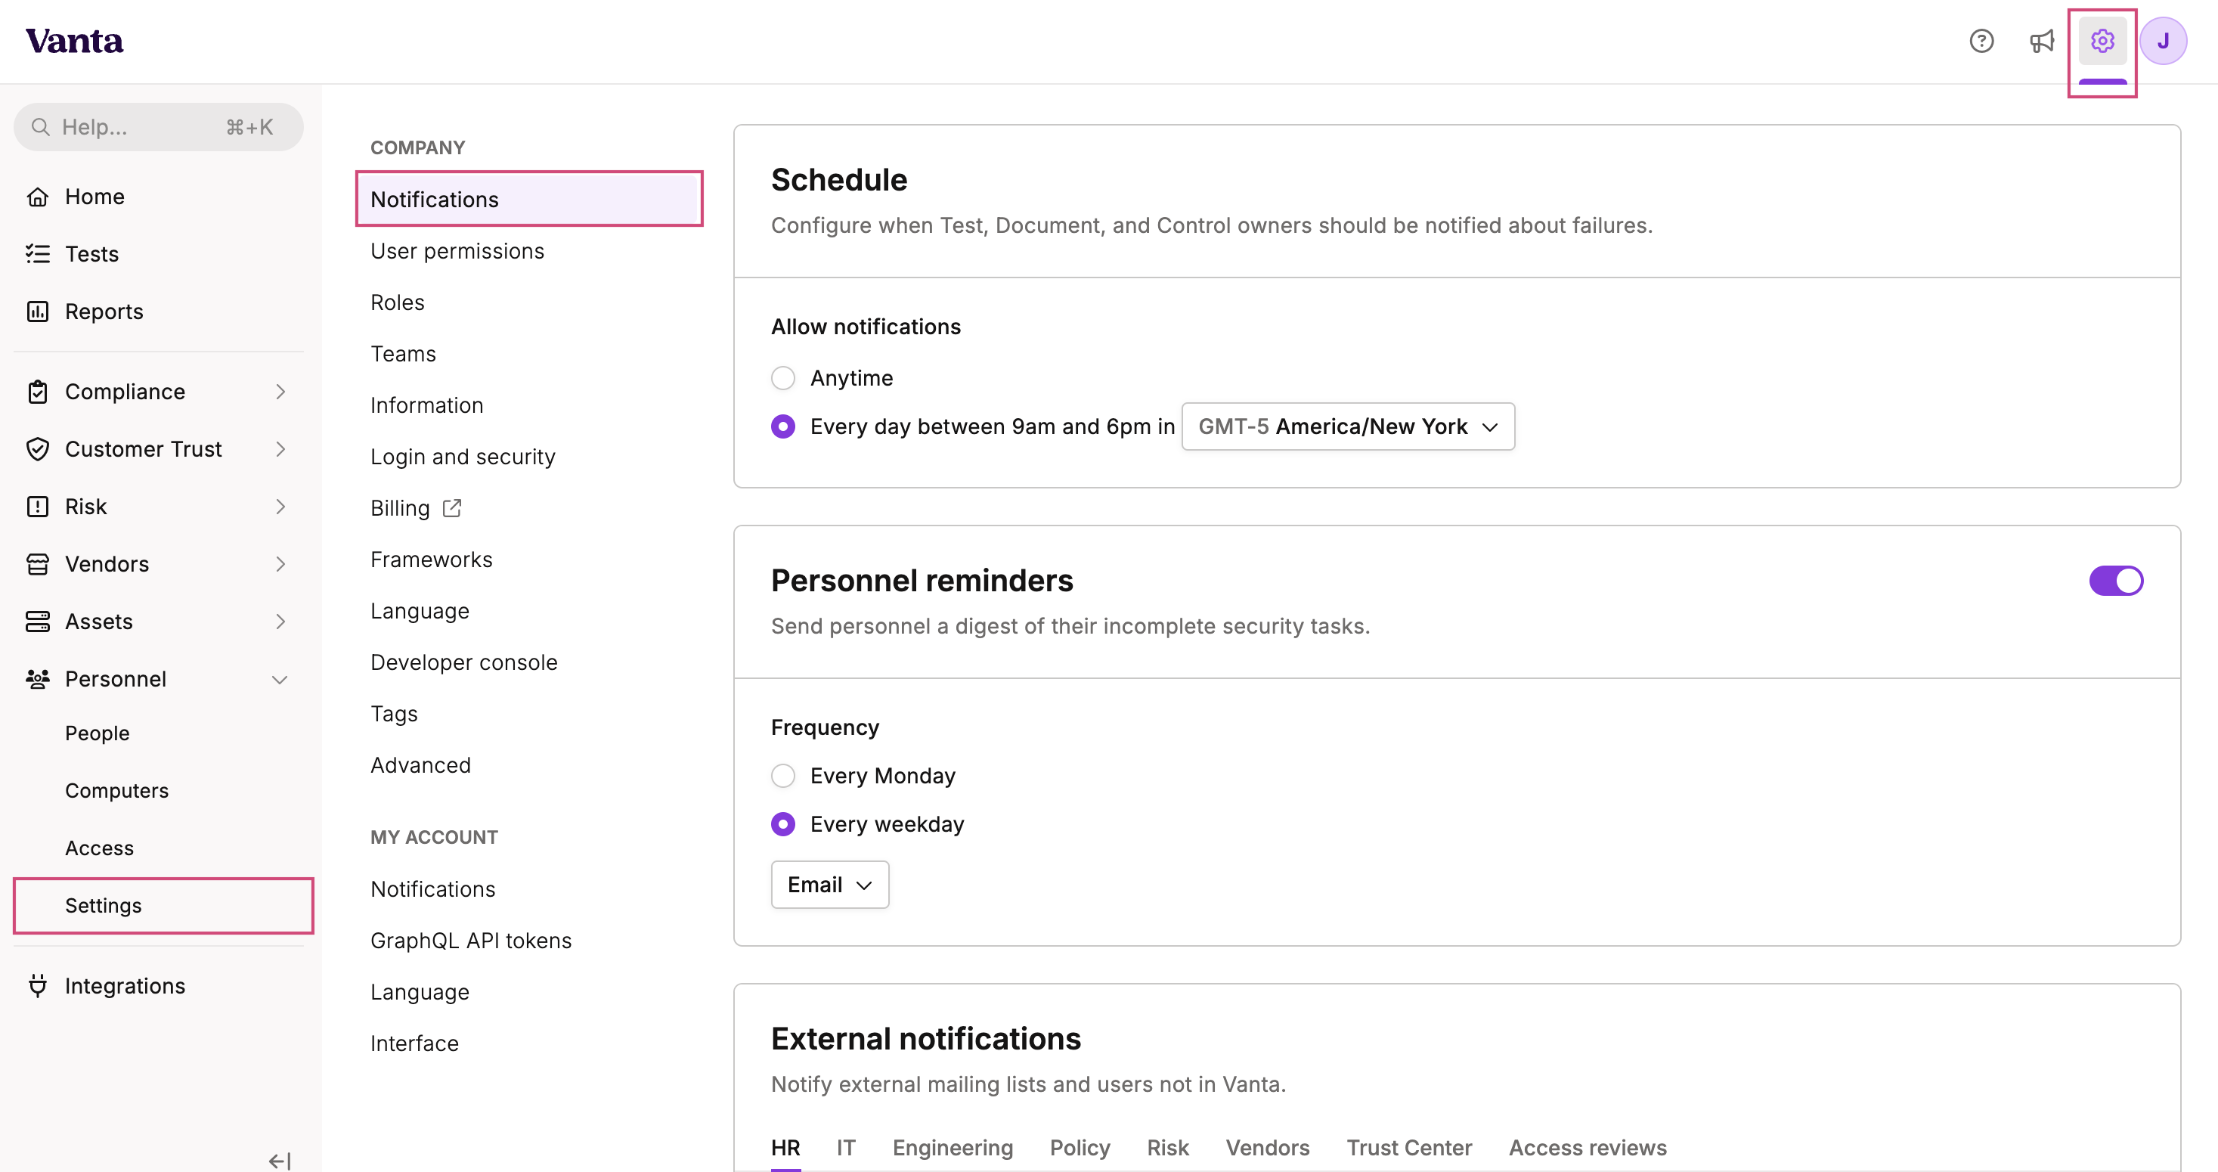
Task: Select the Every Monday frequency
Action: [x=782, y=776]
